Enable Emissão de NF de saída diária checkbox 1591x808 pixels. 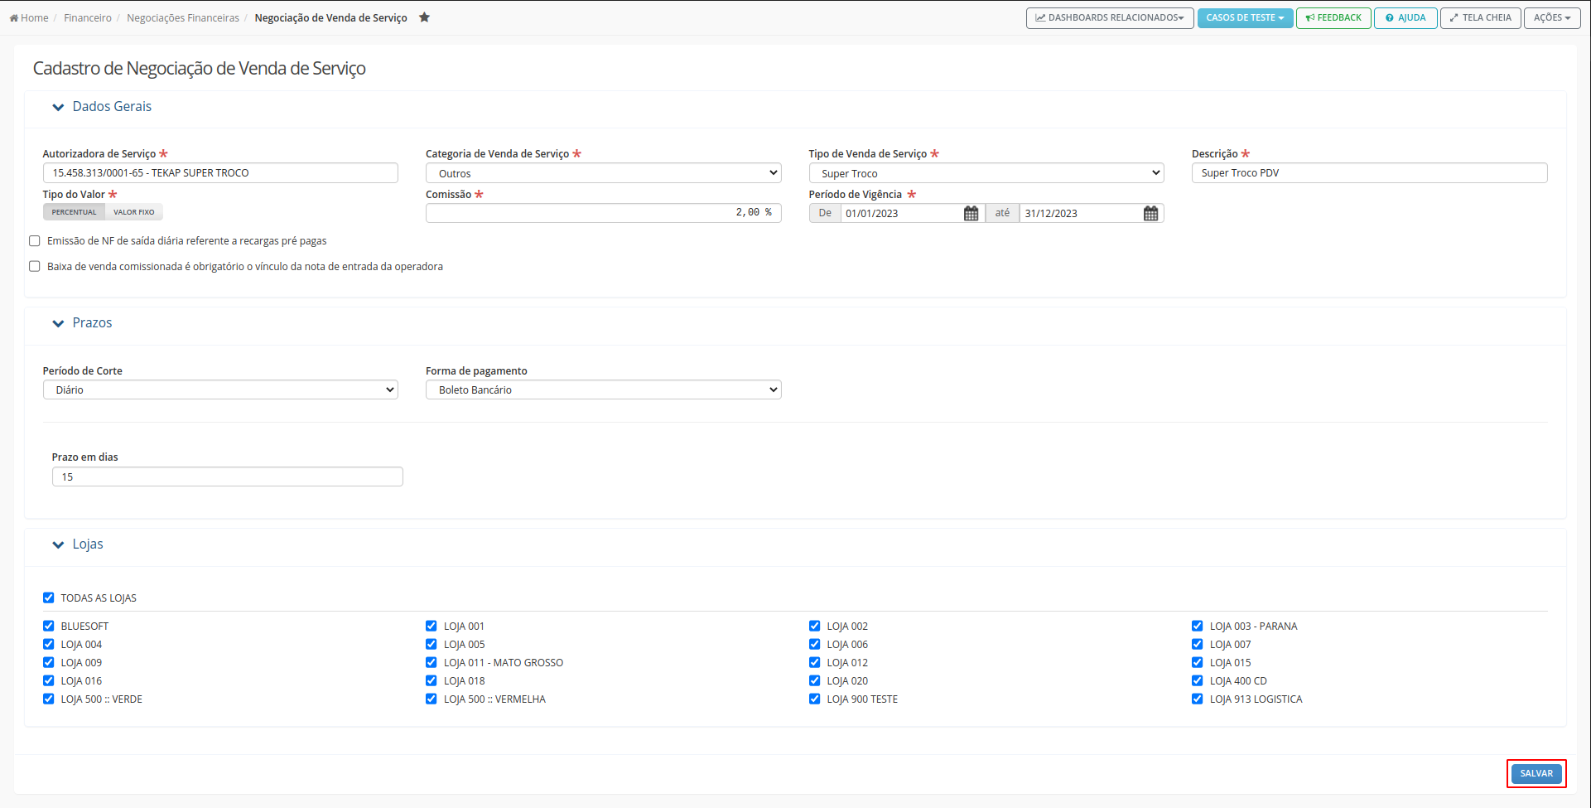pos(35,241)
